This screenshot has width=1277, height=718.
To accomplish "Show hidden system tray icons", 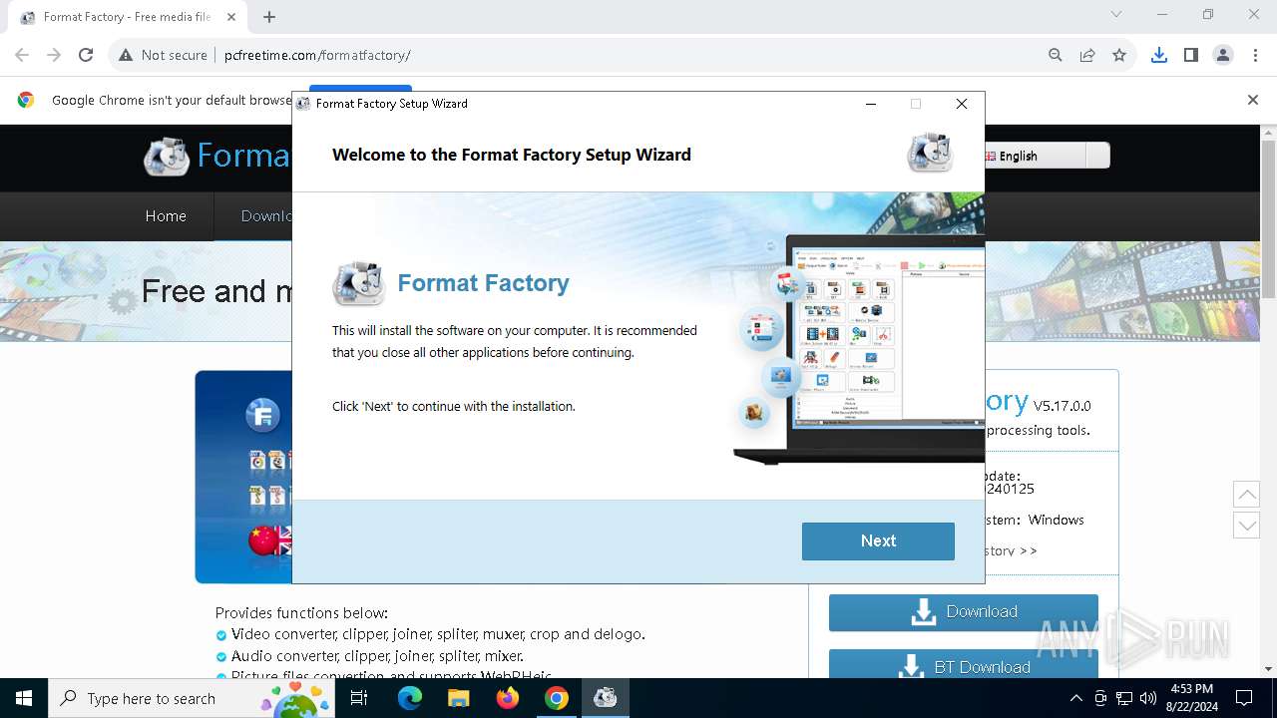I will tap(1075, 698).
